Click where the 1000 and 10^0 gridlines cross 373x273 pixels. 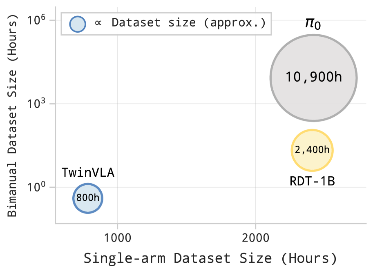pyautogui.click(x=118, y=187)
